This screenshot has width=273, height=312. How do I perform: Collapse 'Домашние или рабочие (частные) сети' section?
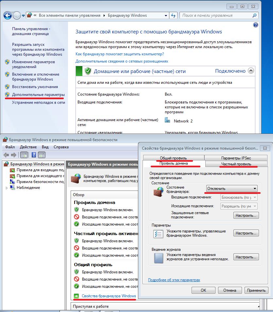click(x=251, y=71)
